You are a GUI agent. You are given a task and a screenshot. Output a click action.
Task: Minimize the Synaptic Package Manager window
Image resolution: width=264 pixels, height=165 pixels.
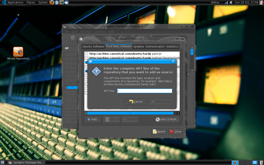(181, 27)
